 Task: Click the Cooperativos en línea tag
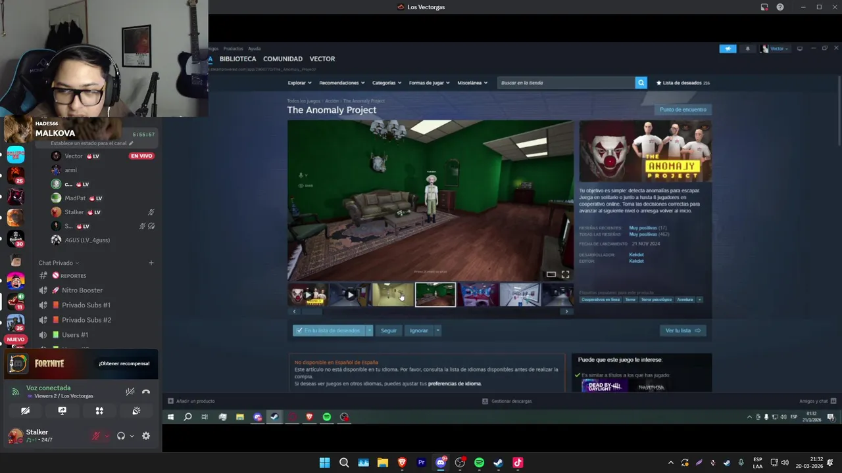point(601,300)
